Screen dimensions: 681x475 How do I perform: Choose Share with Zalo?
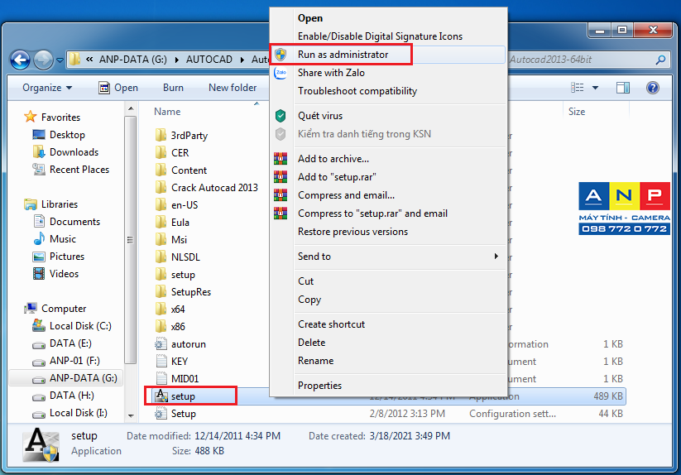click(x=389, y=73)
